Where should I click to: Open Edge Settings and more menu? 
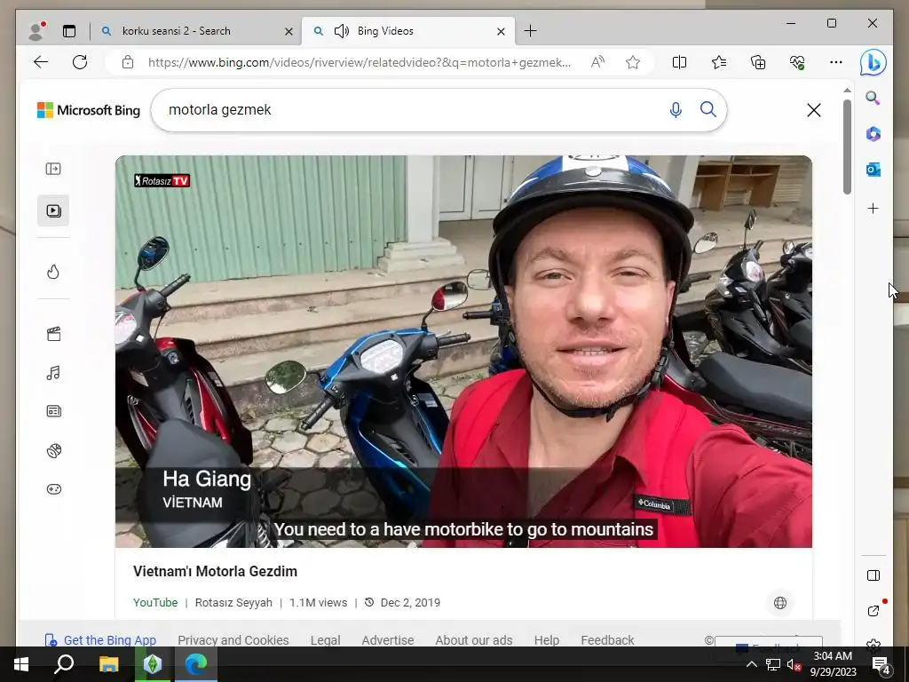pos(835,62)
